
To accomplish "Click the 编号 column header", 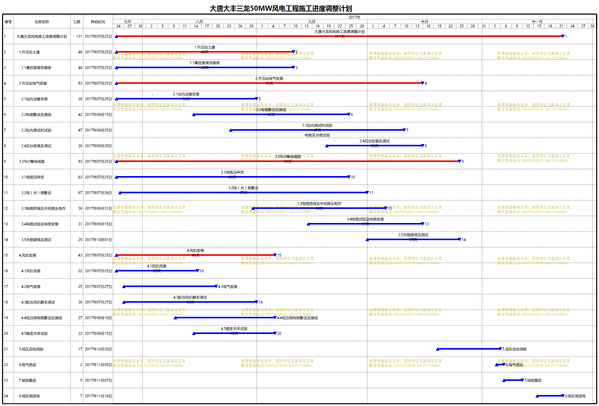I will (8, 22).
